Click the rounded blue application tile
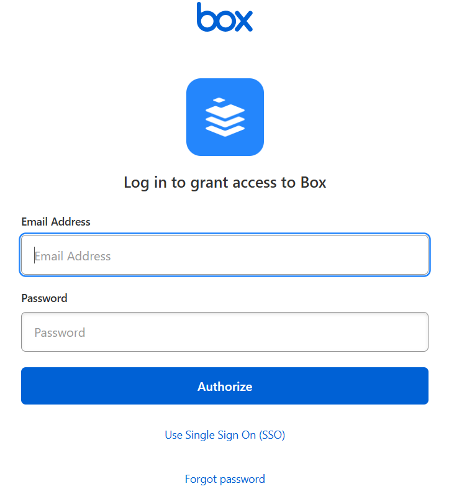 point(225,117)
